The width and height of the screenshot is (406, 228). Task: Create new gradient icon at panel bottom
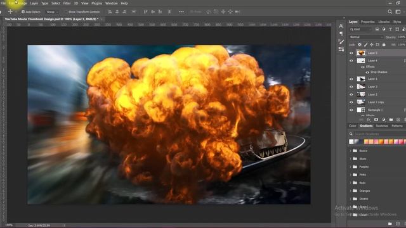398,224
